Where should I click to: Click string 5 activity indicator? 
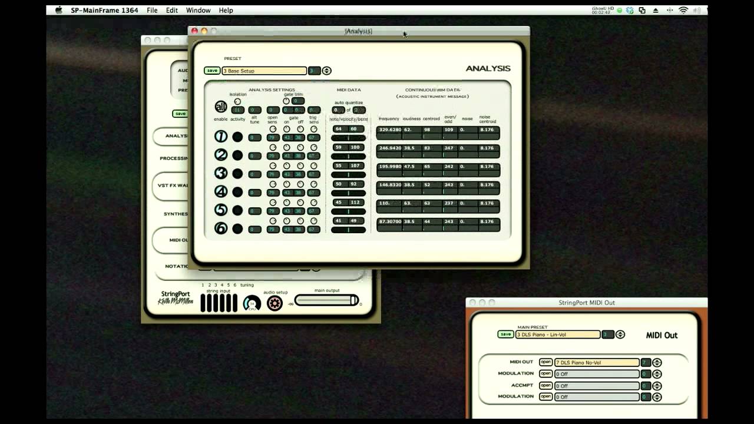(237, 210)
